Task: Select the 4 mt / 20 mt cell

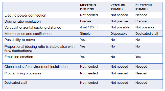Action: [x=89, y=27]
